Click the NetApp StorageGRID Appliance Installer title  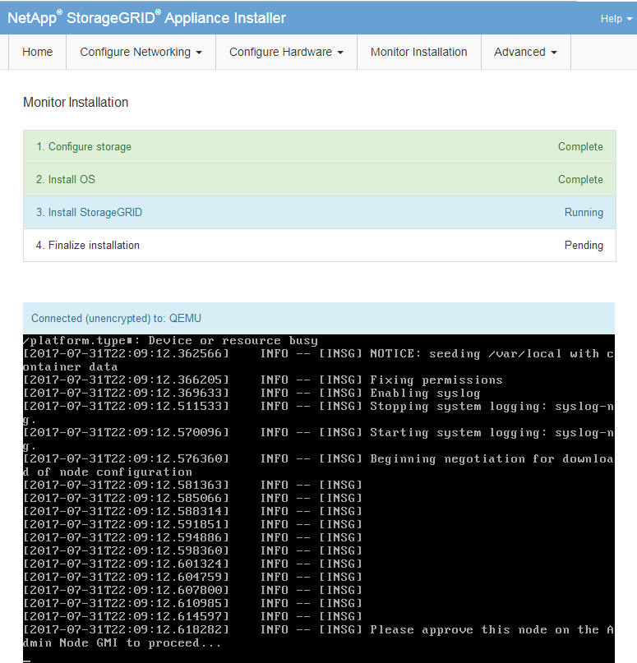coord(146,18)
